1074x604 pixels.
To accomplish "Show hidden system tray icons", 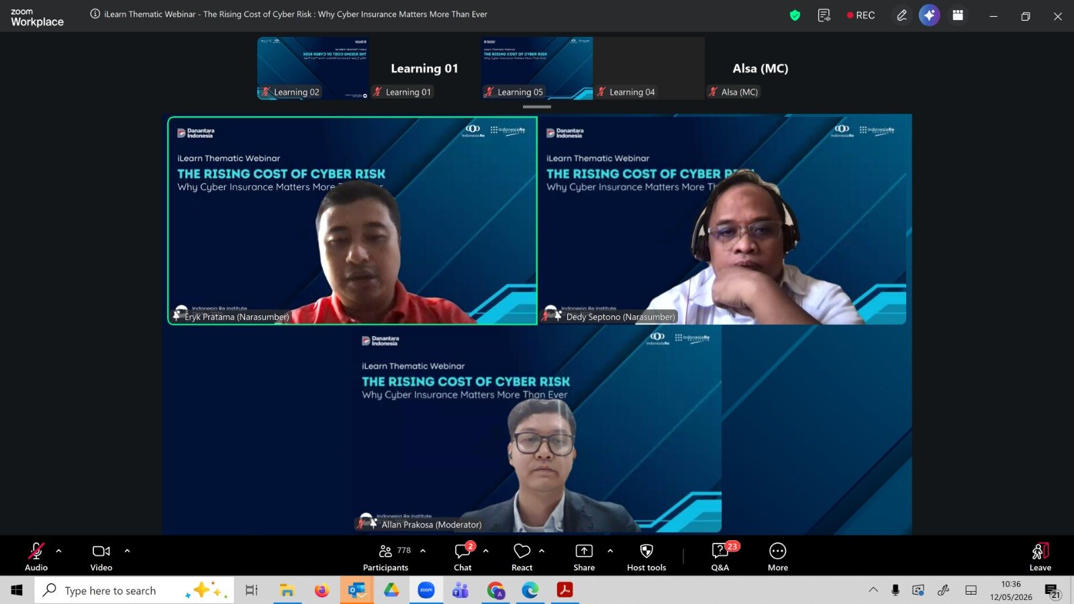I will (873, 590).
